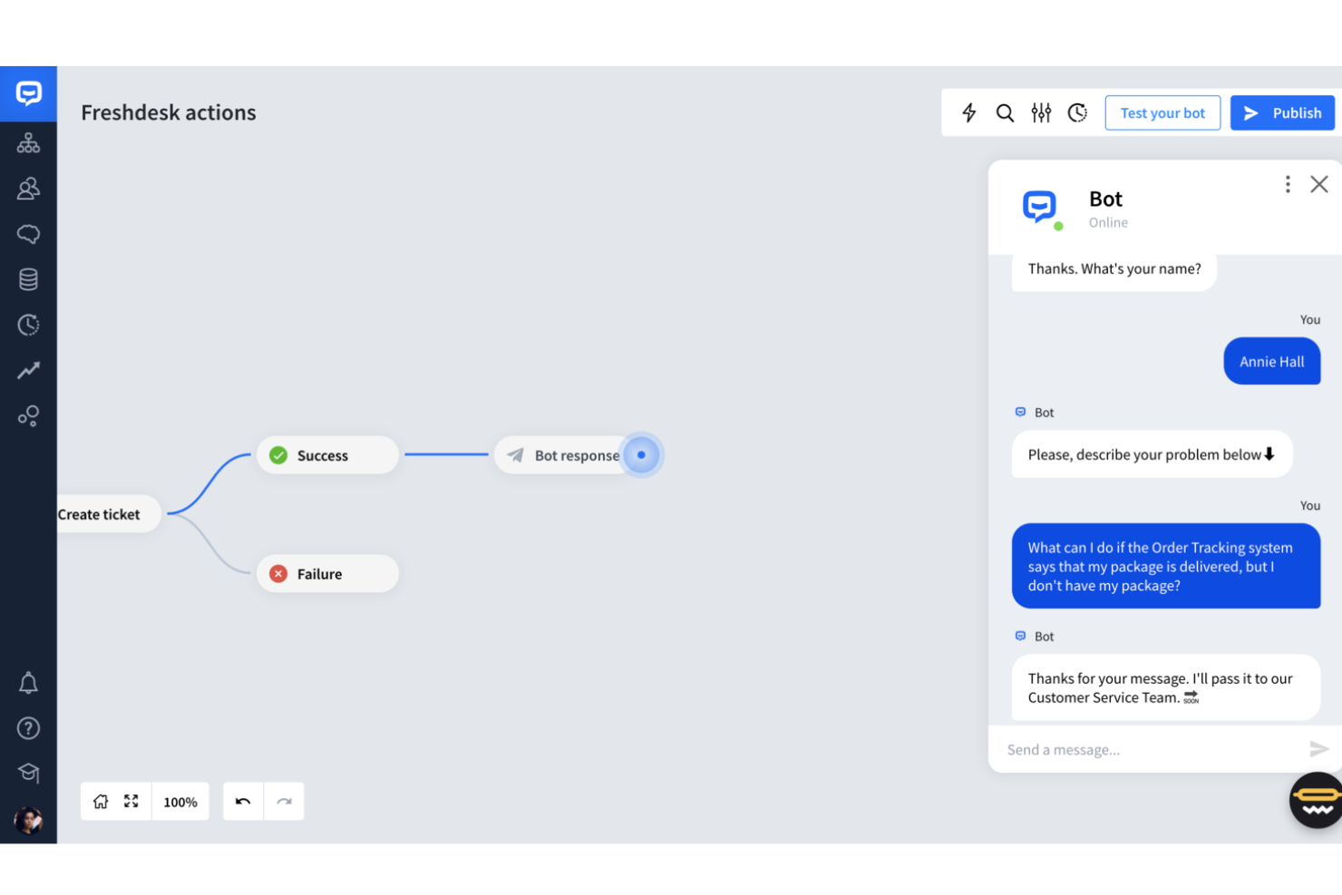Open the AI chat section in the sidebar
This screenshot has width=1342, height=895.
tap(28, 234)
